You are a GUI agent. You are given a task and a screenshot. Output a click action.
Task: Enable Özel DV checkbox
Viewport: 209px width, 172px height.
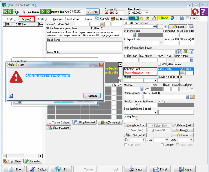point(162,145)
